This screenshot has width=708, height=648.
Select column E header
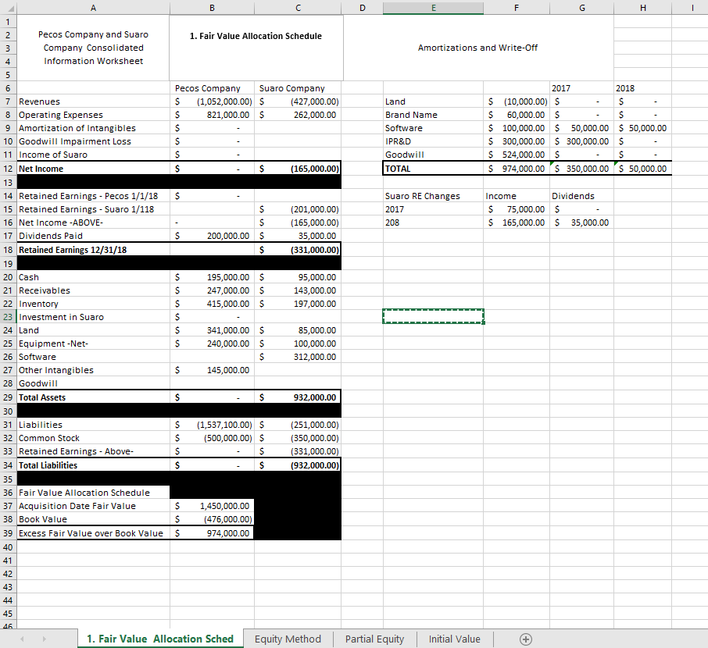coord(433,8)
